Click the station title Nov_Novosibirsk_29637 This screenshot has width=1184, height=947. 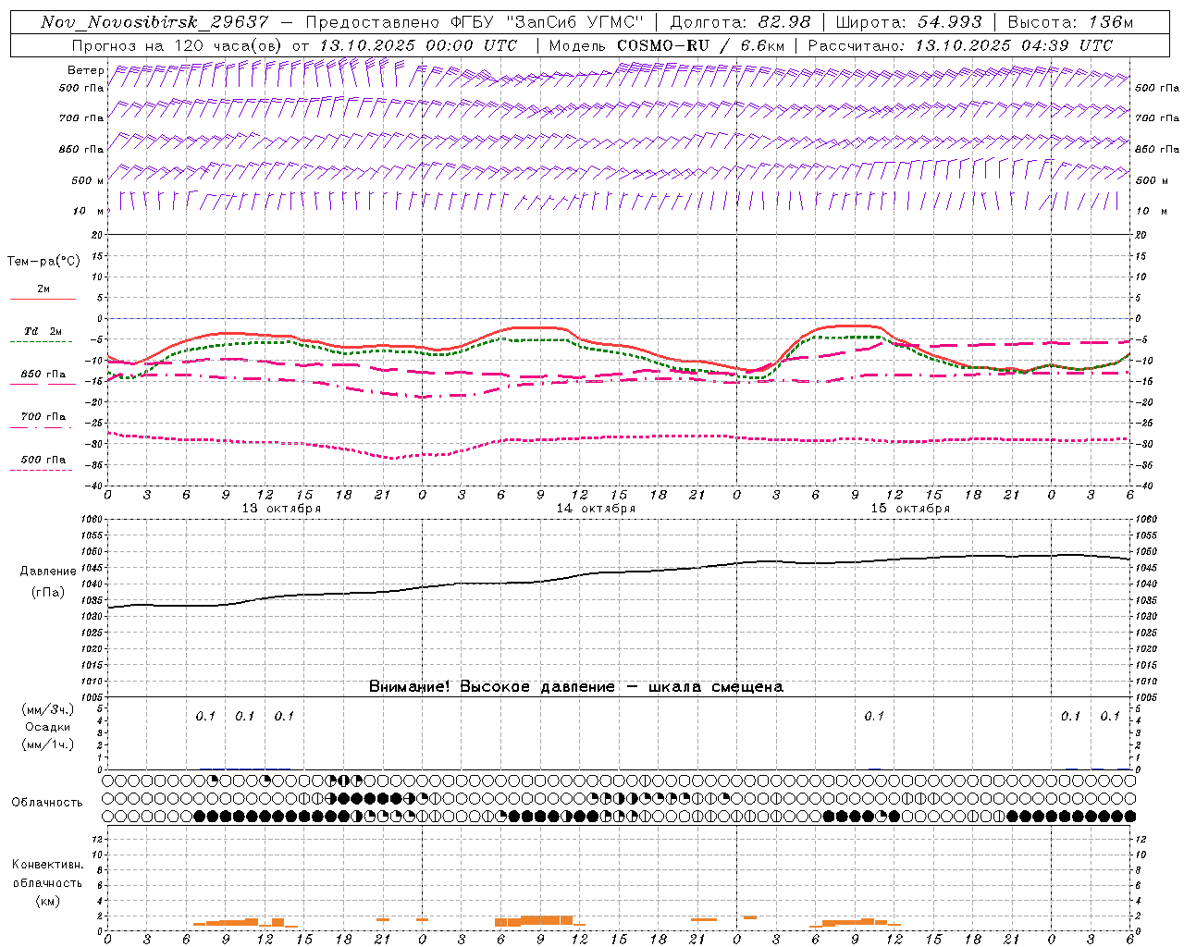[x=154, y=22]
